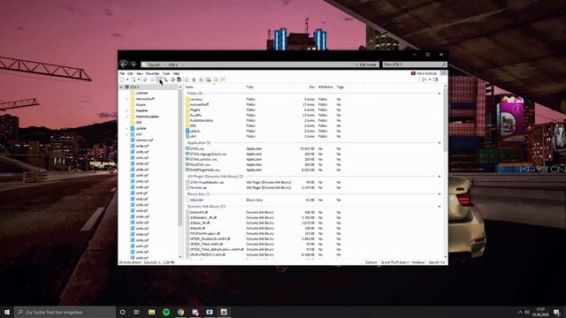566x318 pixels.
Task: Select Licenses folder in the tree
Action: tap(141, 93)
